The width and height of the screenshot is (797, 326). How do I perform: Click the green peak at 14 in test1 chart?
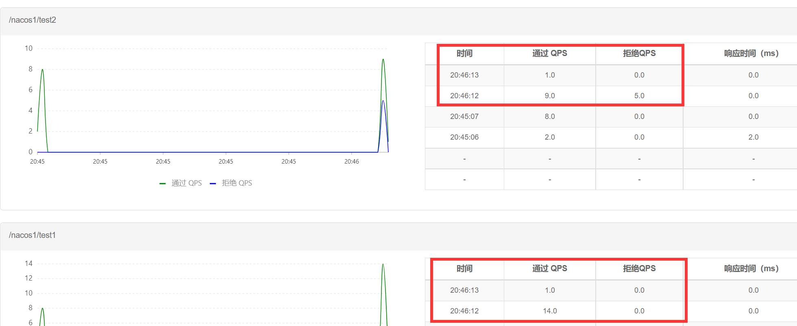point(383,265)
